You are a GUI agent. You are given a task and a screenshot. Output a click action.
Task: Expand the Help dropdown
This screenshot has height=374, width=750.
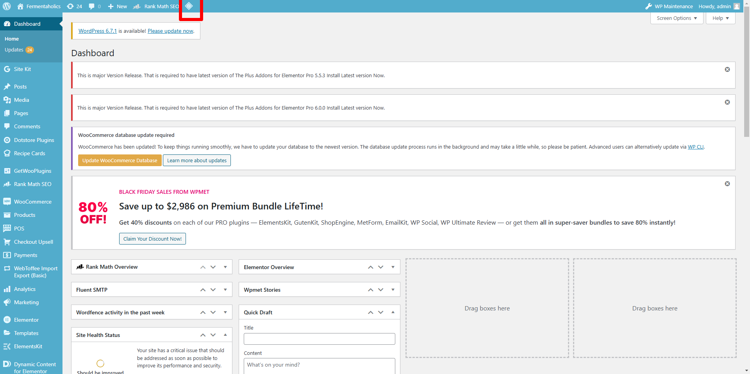click(720, 18)
